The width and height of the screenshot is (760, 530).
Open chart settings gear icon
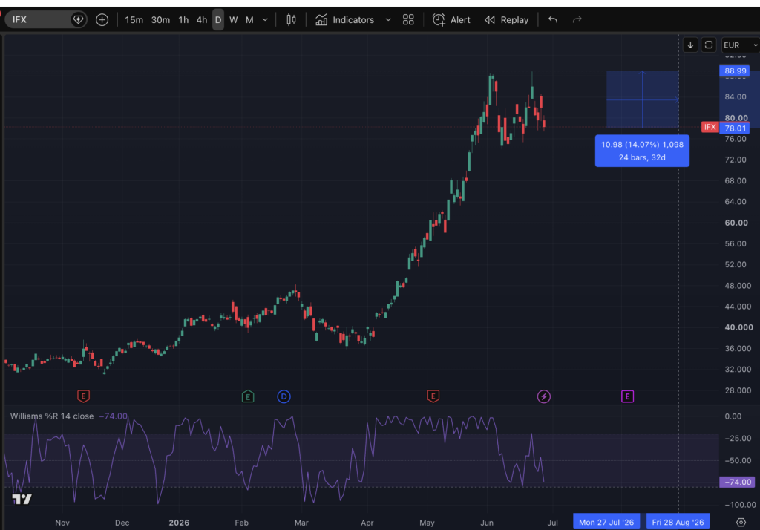tap(741, 523)
